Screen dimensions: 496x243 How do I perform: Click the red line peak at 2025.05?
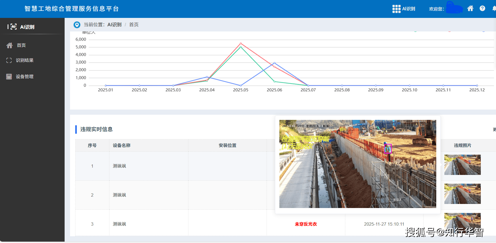[241, 43]
